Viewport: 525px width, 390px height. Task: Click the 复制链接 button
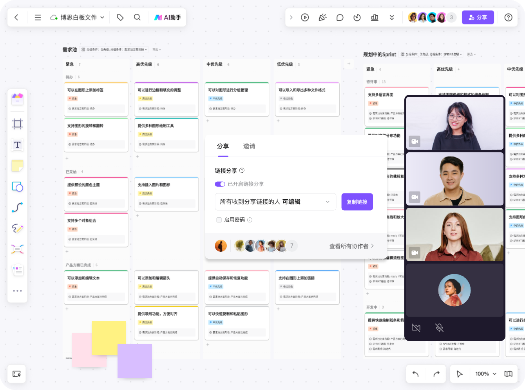pyautogui.click(x=357, y=202)
